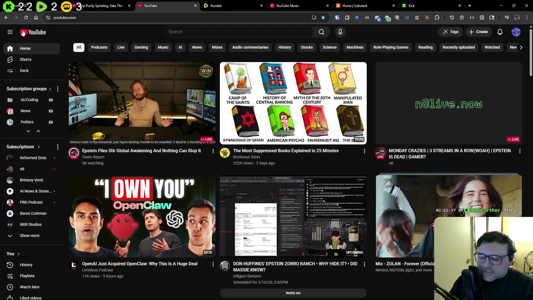The width and height of the screenshot is (533, 300).
Task: Open the YouTube hamburger guide menu
Action: (x=10, y=32)
